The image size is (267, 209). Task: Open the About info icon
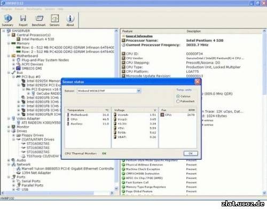pyautogui.click(x=70, y=20)
